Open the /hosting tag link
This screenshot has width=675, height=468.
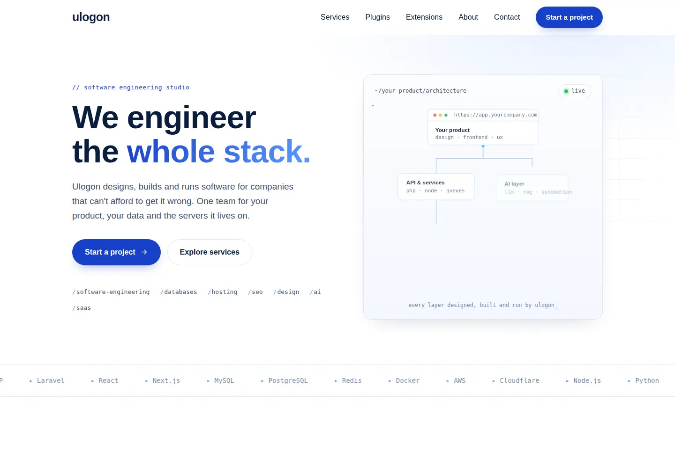223,292
